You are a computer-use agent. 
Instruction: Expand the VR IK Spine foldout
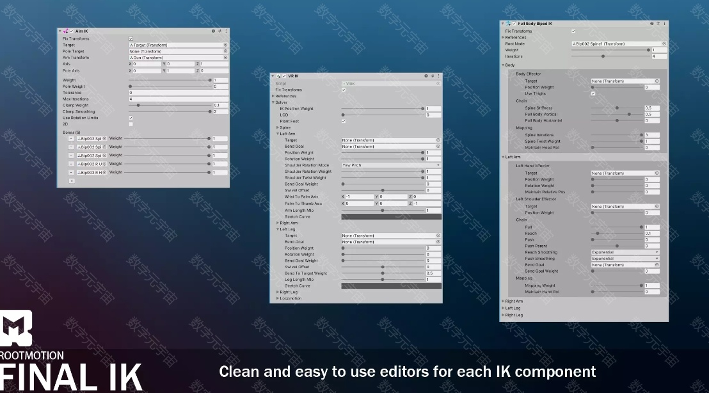278,127
